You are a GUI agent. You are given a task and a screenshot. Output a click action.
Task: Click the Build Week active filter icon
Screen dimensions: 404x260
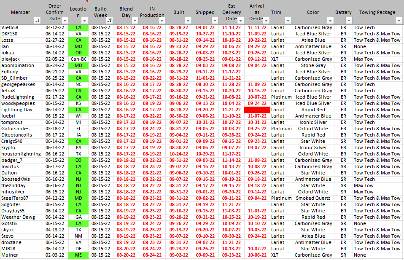point(109,20)
